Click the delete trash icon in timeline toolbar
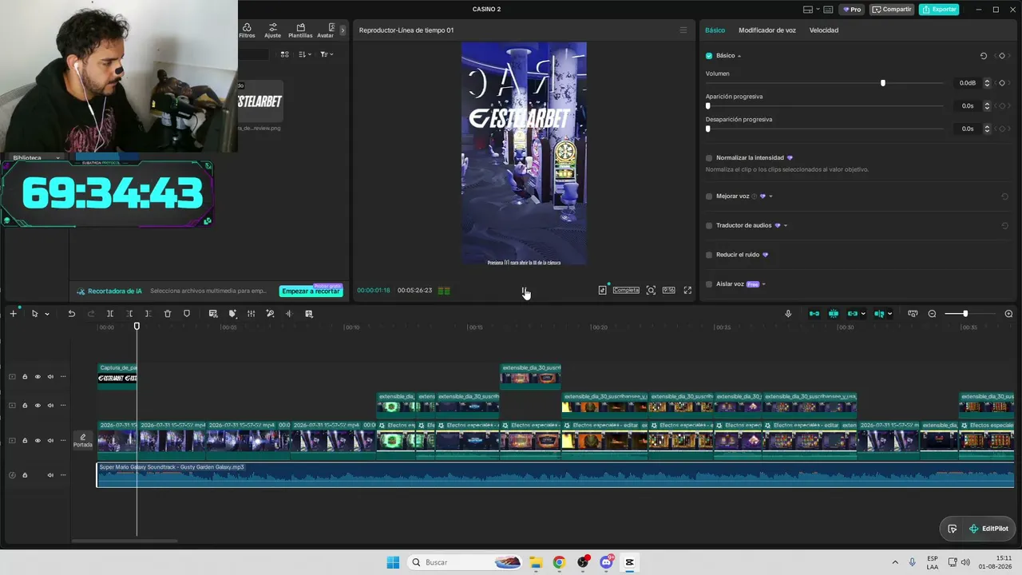 coord(168,314)
